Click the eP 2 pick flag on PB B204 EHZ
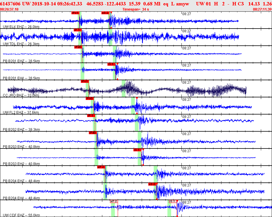The height and width of the screenshot is (217, 272). tap(101, 167)
